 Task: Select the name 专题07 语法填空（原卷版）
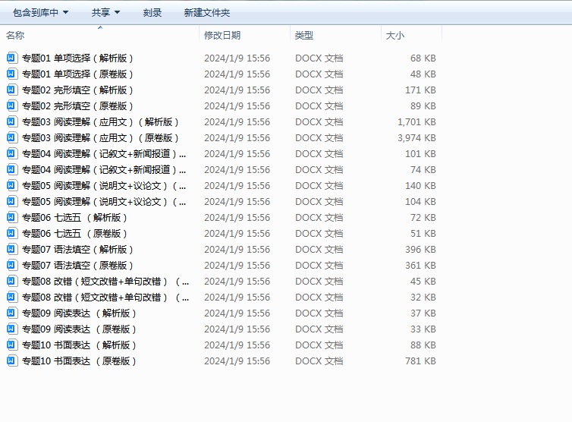[77, 266]
